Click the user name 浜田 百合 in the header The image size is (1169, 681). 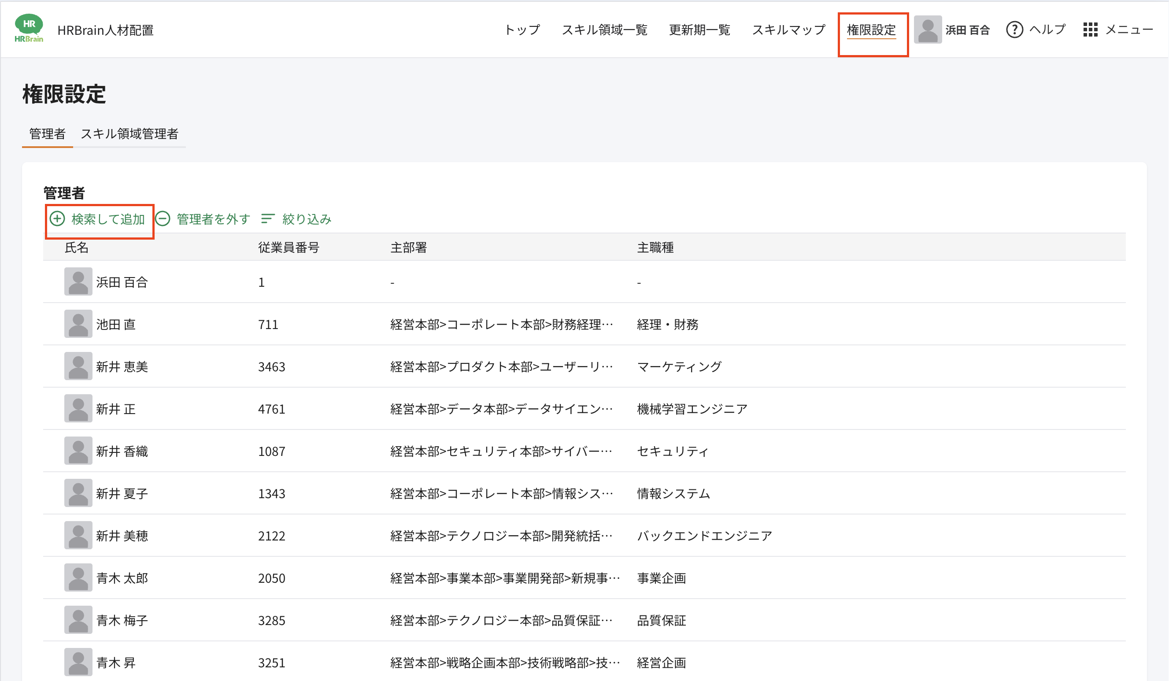click(968, 30)
